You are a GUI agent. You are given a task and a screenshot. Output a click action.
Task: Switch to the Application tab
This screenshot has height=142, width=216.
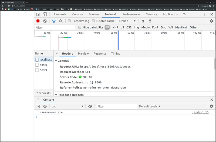(170, 15)
